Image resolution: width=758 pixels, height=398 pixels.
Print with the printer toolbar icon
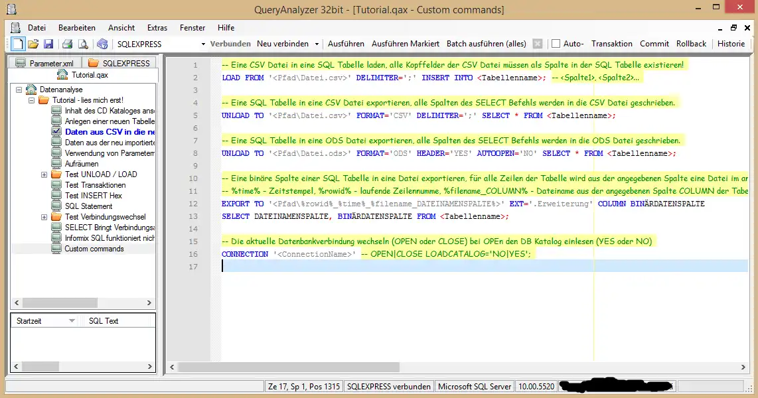click(x=67, y=44)
